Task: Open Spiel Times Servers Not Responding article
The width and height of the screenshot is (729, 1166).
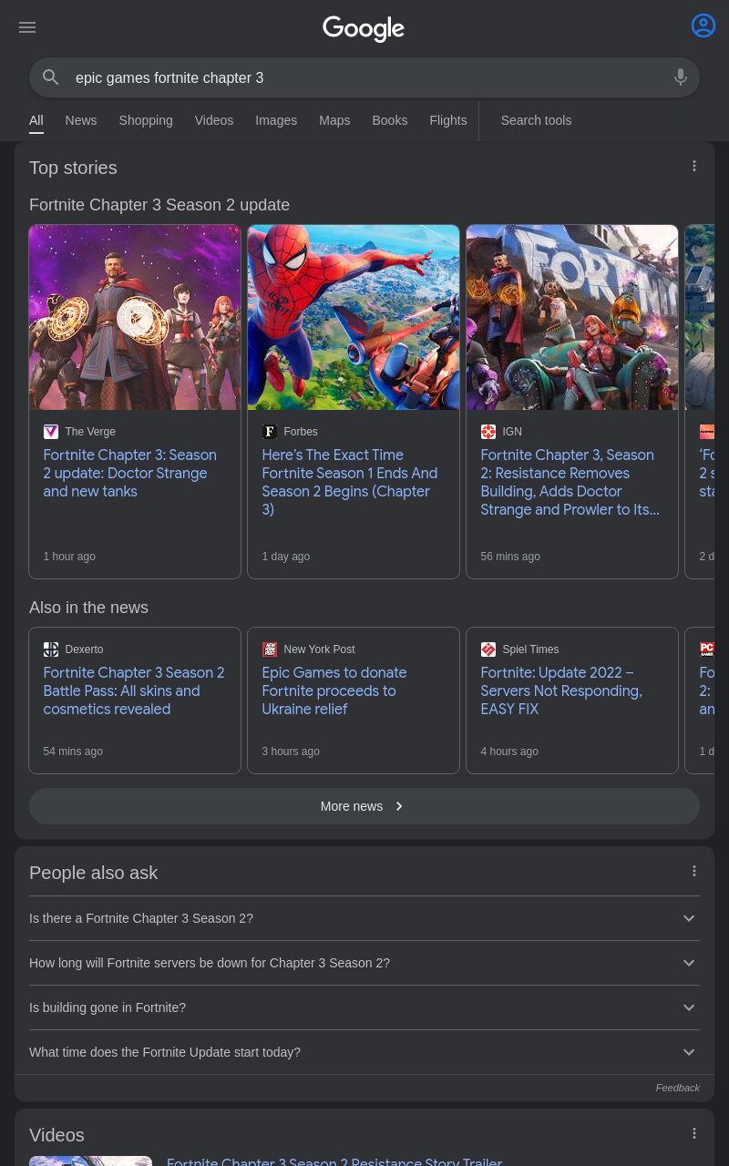Action: point(561,690)
